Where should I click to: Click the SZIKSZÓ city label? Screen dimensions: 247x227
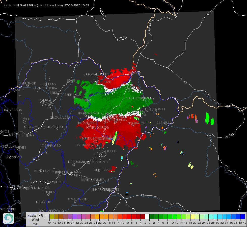56,93
